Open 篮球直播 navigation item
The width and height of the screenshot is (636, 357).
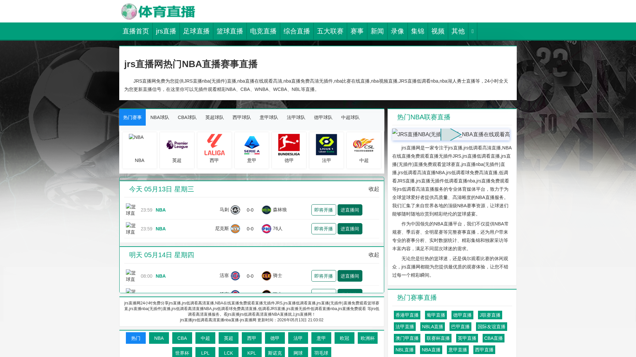[x=230, y=31]
